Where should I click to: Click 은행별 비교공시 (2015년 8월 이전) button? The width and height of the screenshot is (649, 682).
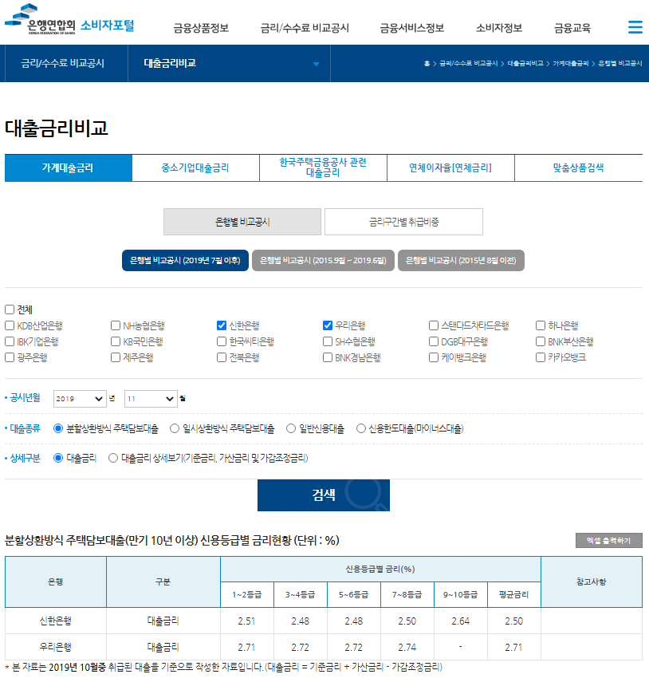pyautogui.click(x=461, y=261)
